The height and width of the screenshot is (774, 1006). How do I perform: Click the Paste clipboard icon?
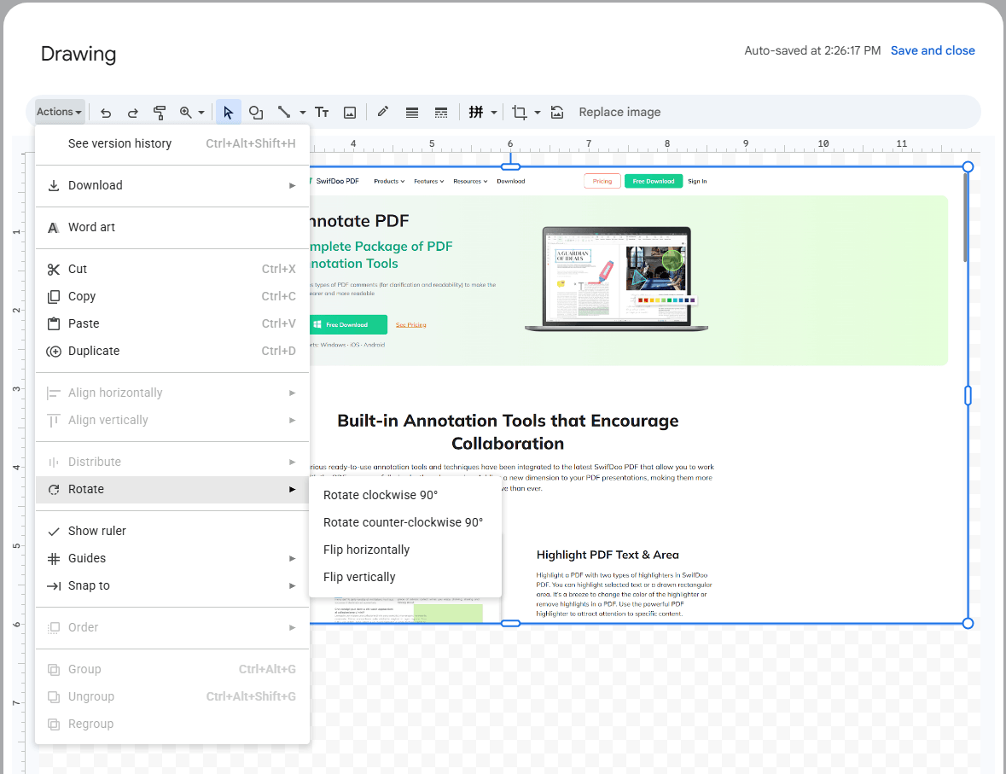54,324
